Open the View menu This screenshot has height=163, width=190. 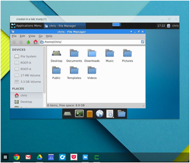32,36
